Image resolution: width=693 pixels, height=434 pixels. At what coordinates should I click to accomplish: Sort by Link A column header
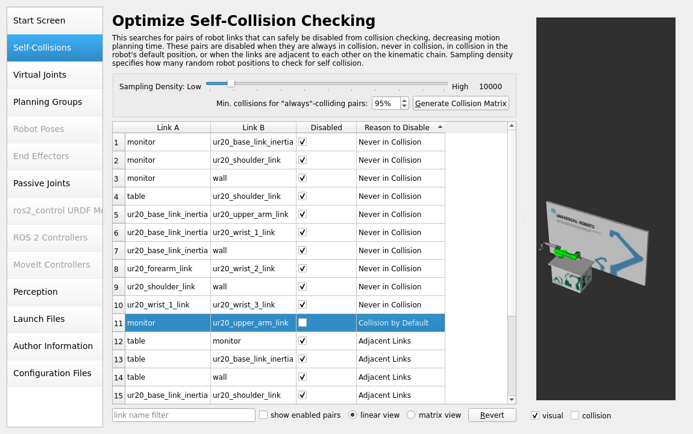(168, 127)
